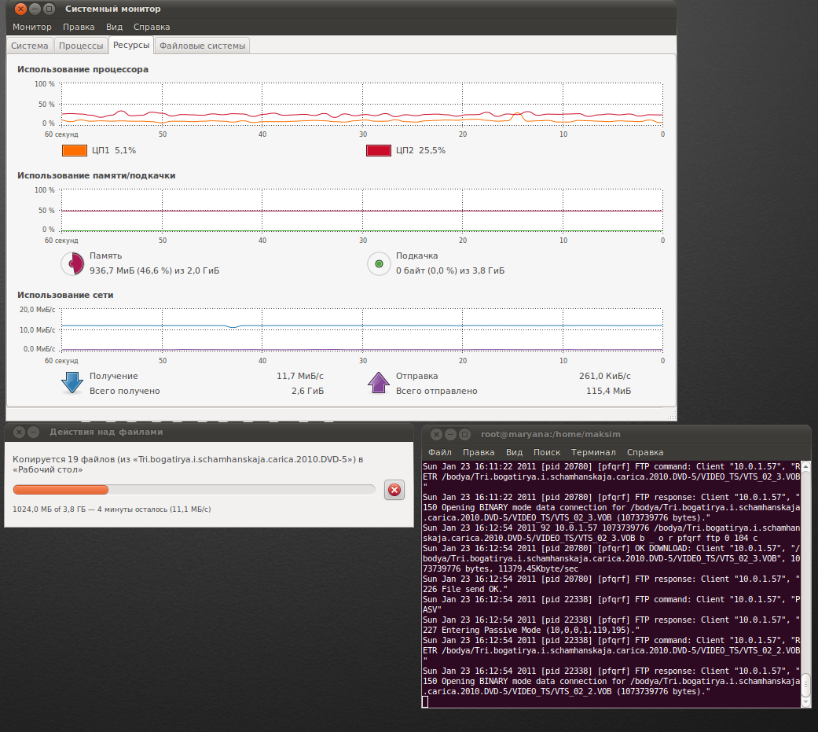This screenshot has height=732, width=818.
Task: Click the purple Отправка upload arrow icon
Action: click(379, 383)
